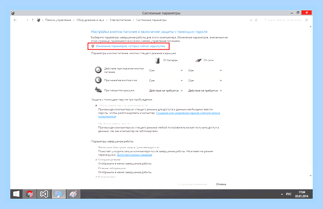Click 'Сохранить изменения' button
The height and width of the screenshot is (209, 323).
192,185
